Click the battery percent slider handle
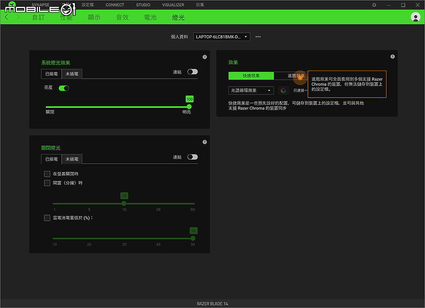The width and height of the screenshot is (425, 308). tap(193, 238)
